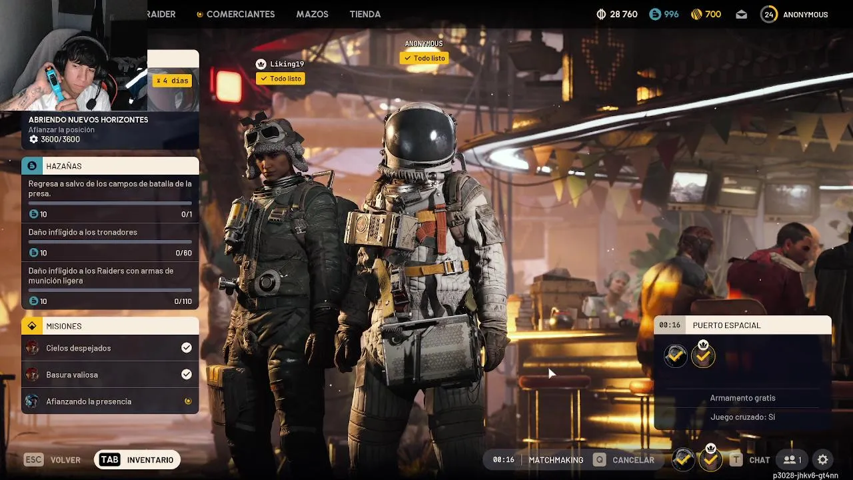This screenshot has width=853, height=480.
Task: Click the reward token icon beside 0/60
Action: coord(33,253)
